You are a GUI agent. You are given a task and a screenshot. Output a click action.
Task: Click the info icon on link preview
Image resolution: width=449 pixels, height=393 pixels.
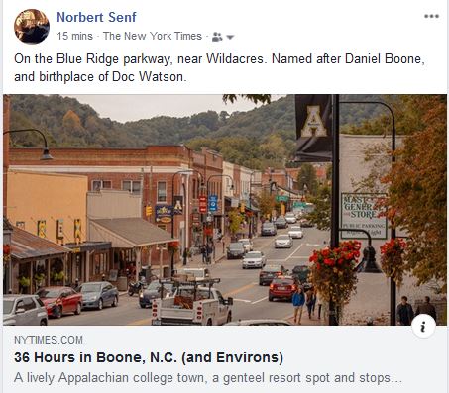[x=423, y=327]
